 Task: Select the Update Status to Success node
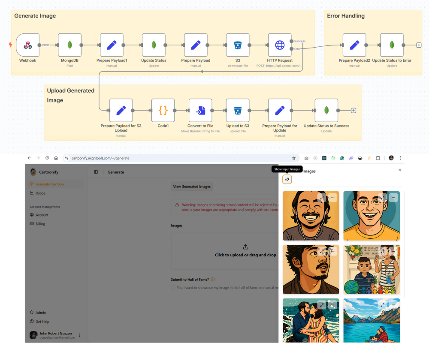point(327,111)
